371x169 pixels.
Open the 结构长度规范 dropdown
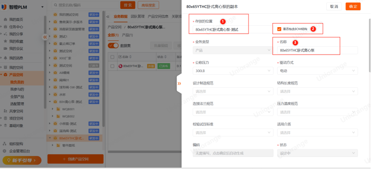pos(317,91)
